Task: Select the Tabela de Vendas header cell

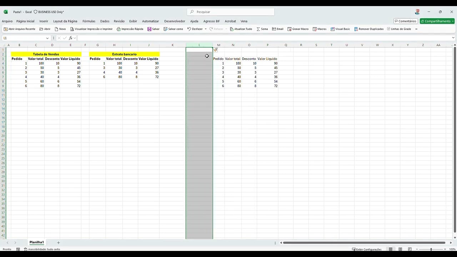Action: (x=46, y=54)
